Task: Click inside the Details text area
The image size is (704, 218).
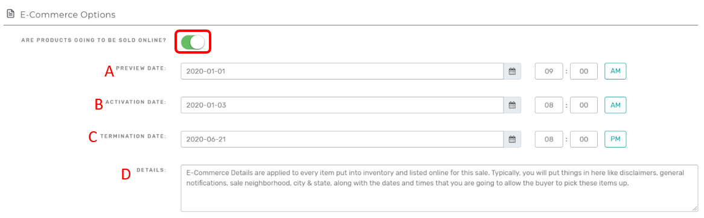Action: [440, 188]
